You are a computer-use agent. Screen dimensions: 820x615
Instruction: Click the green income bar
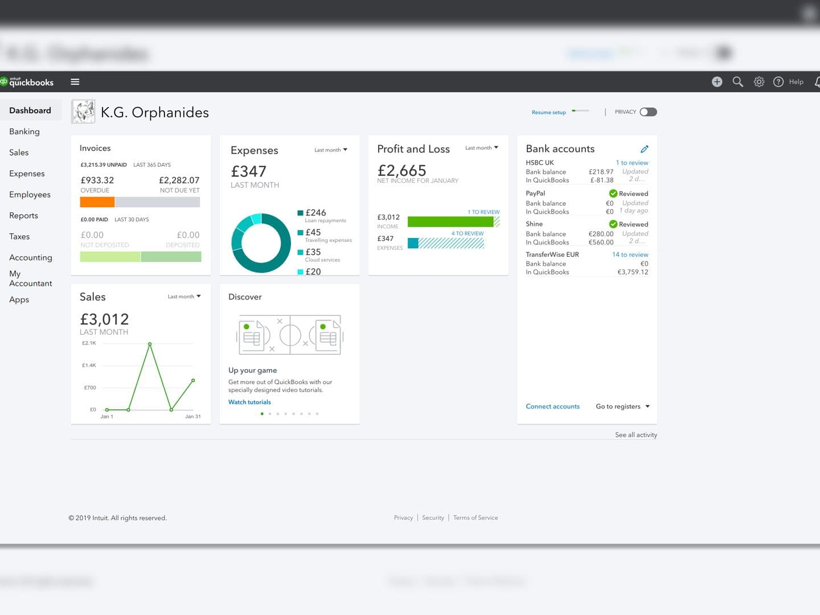pyautogui.click(x=450, y=222)
